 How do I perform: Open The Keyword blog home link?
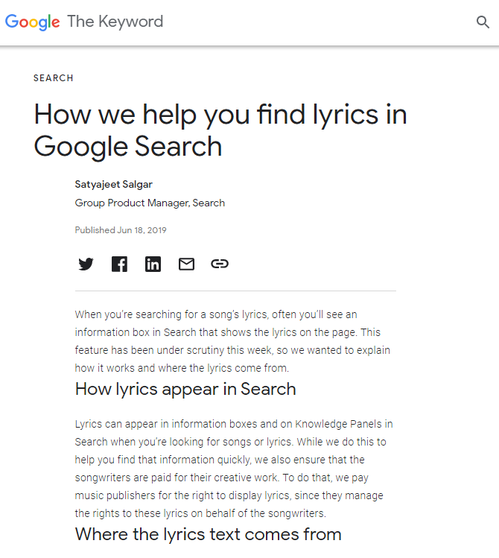tap(115, 22)
